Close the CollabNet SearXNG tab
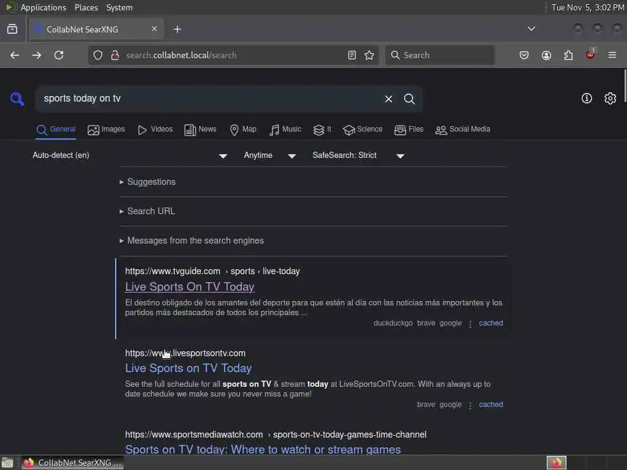627x470 pixels. pyautogui.click(x=154, y=29)
